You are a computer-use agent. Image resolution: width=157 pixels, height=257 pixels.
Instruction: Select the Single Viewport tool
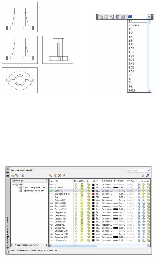pyautogui.click(x=107, y=16)
